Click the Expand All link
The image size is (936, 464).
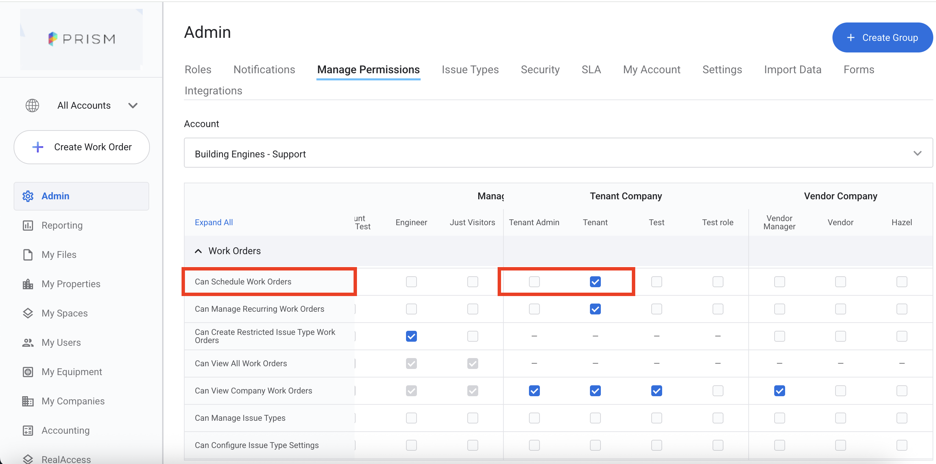click(x=214, y=222)
